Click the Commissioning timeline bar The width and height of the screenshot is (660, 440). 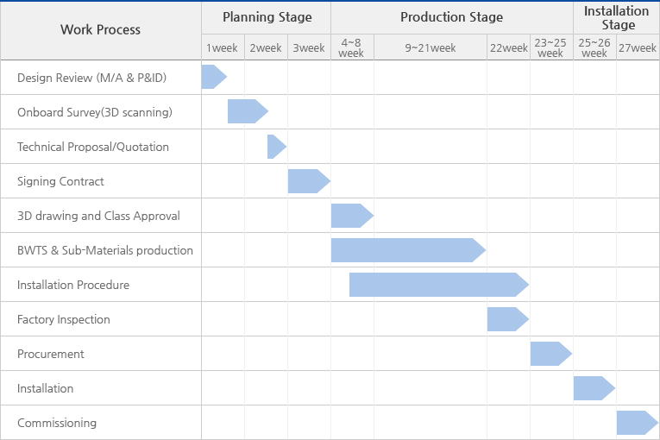(637, 423)
